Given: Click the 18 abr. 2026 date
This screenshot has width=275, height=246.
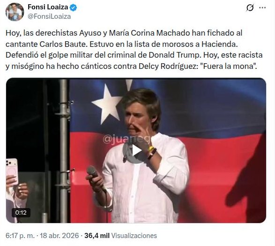Looking at the screenshot, I should 59,236.
